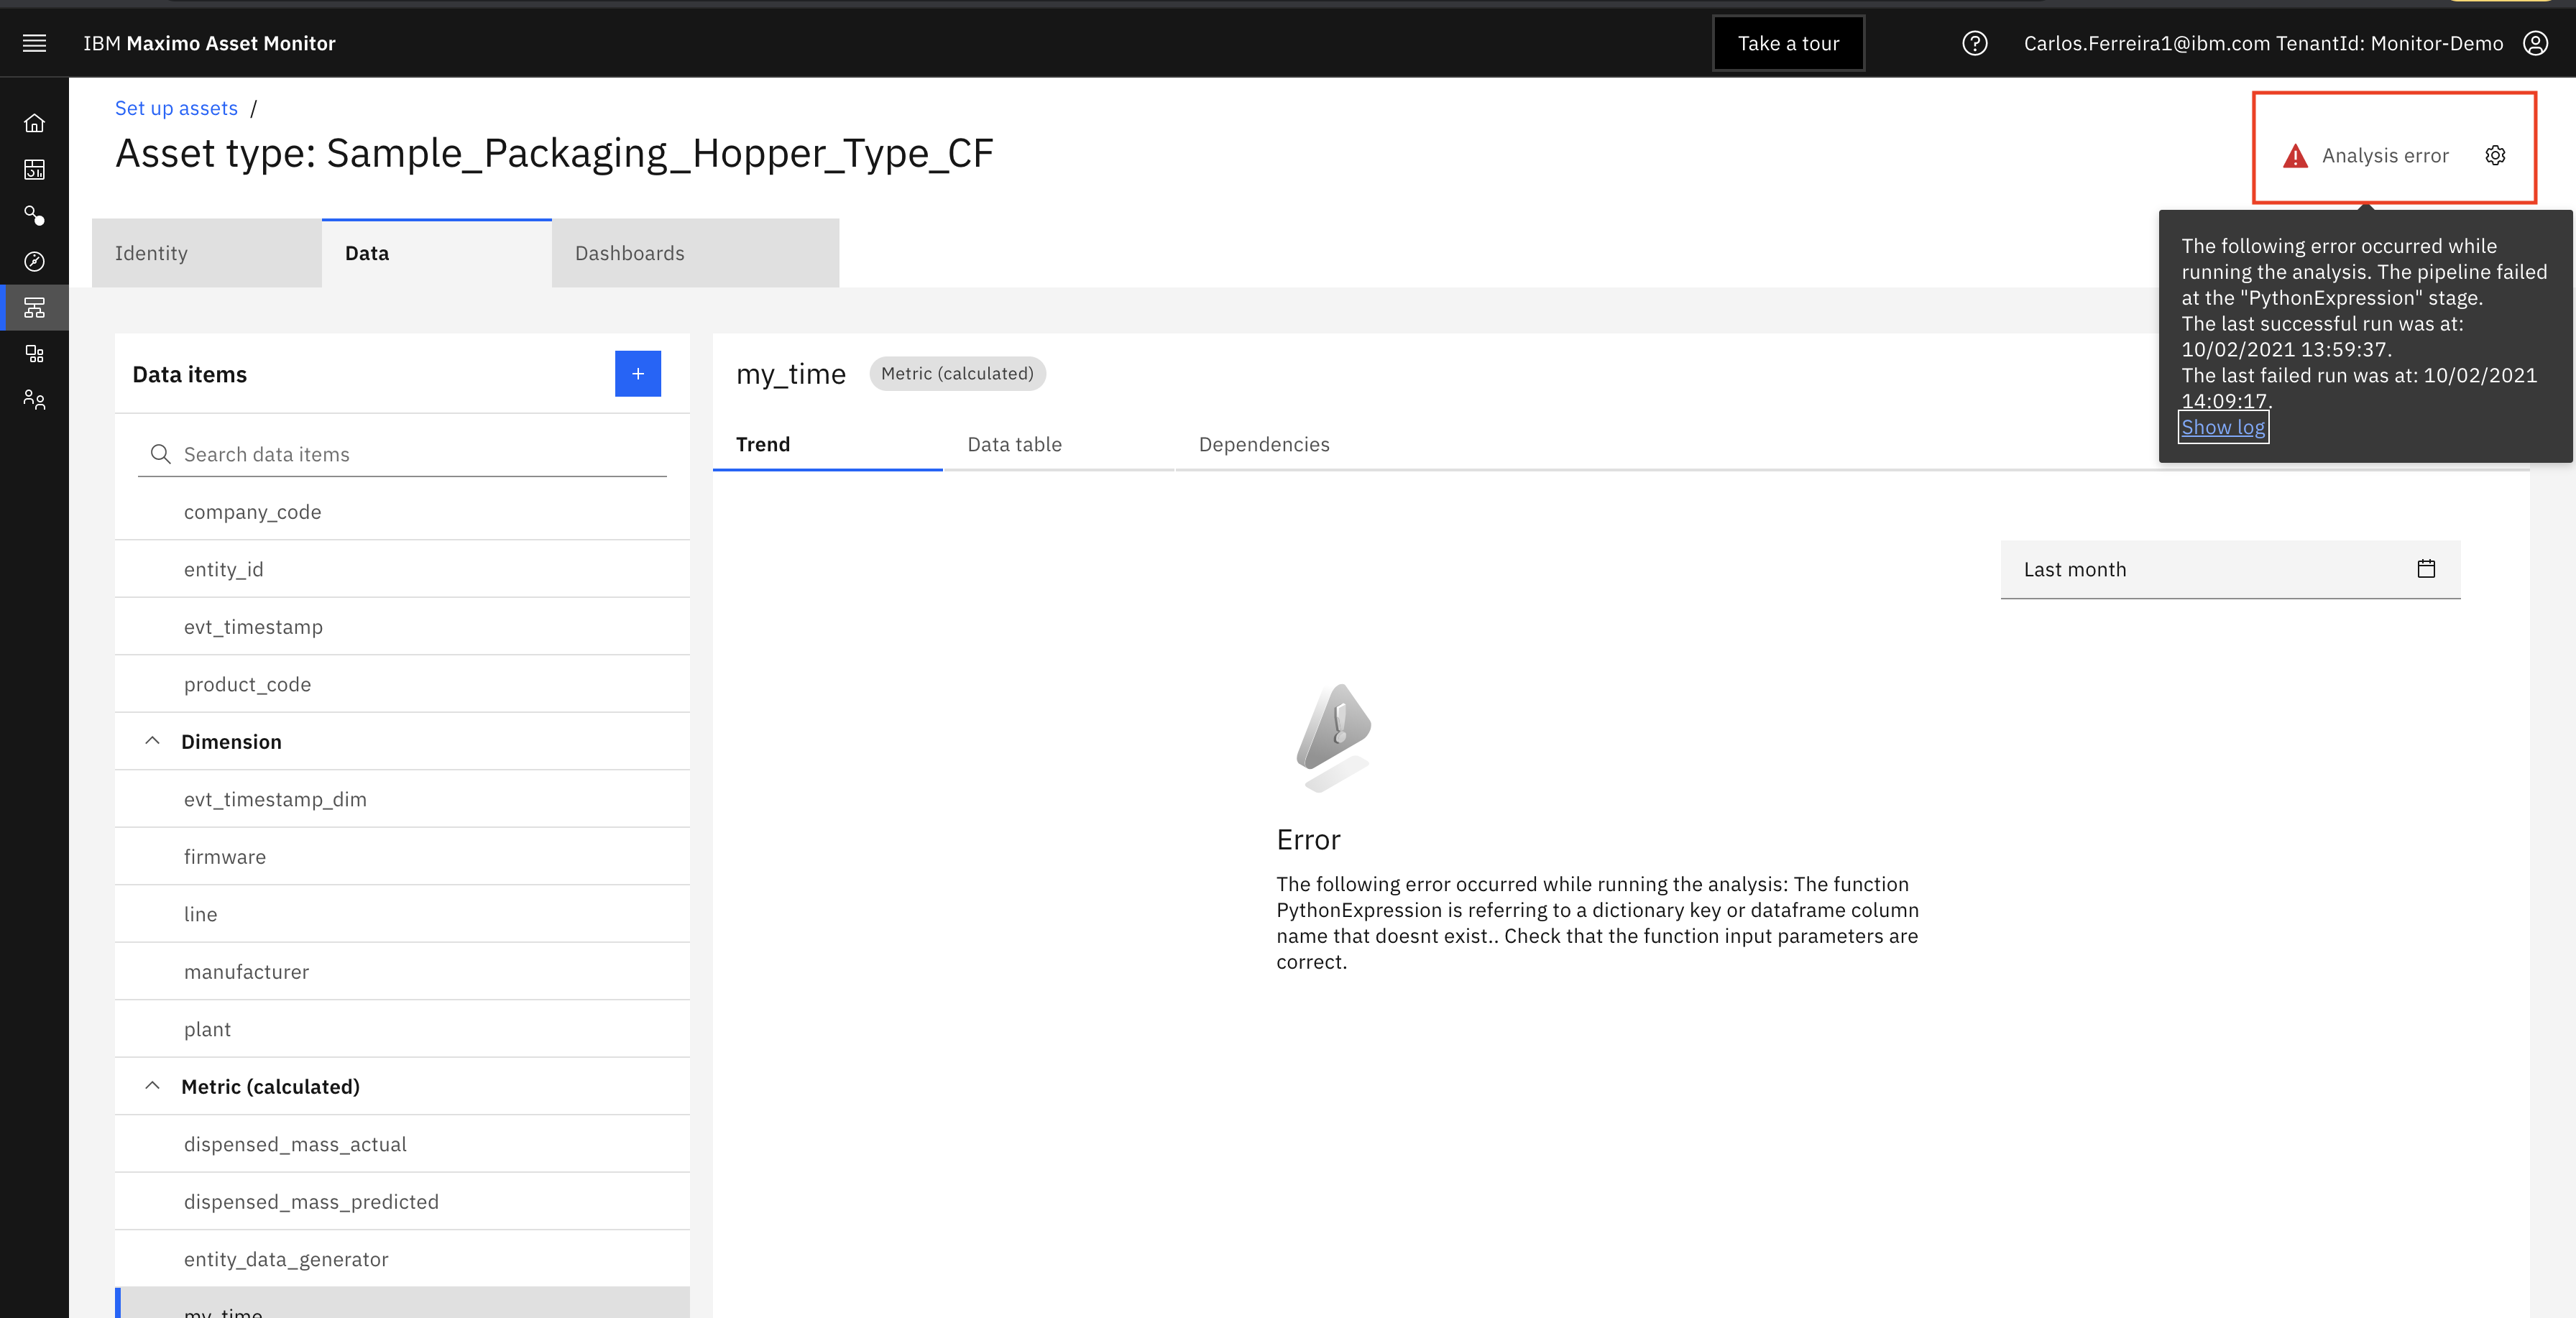
Task: Switch to the Identity tab
Action: pos(207,253)
